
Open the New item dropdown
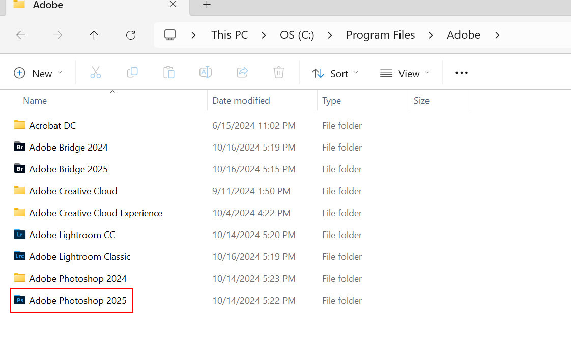click(38, 73)
